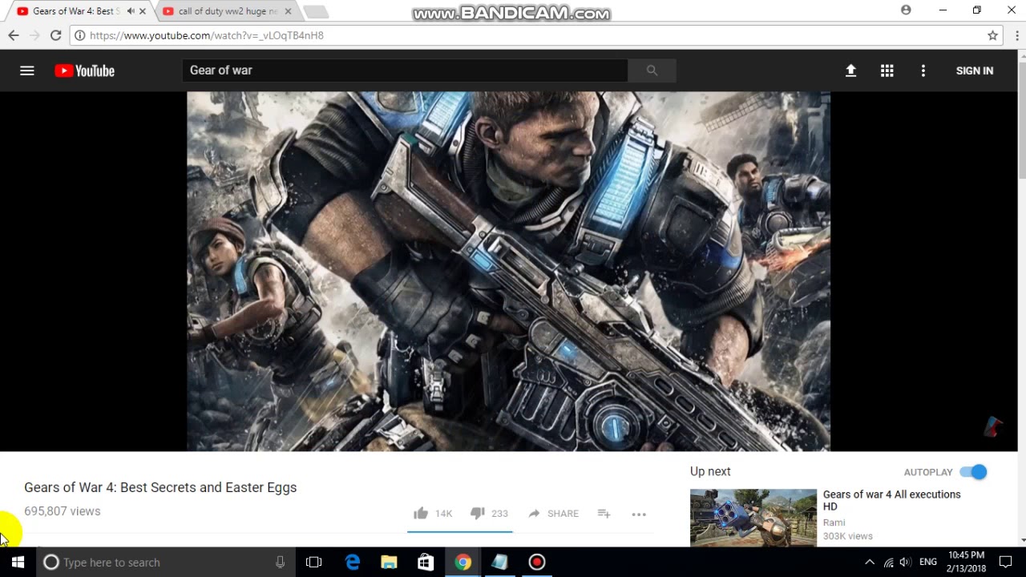Select Chrome on the taskbar

coord(463,563)
